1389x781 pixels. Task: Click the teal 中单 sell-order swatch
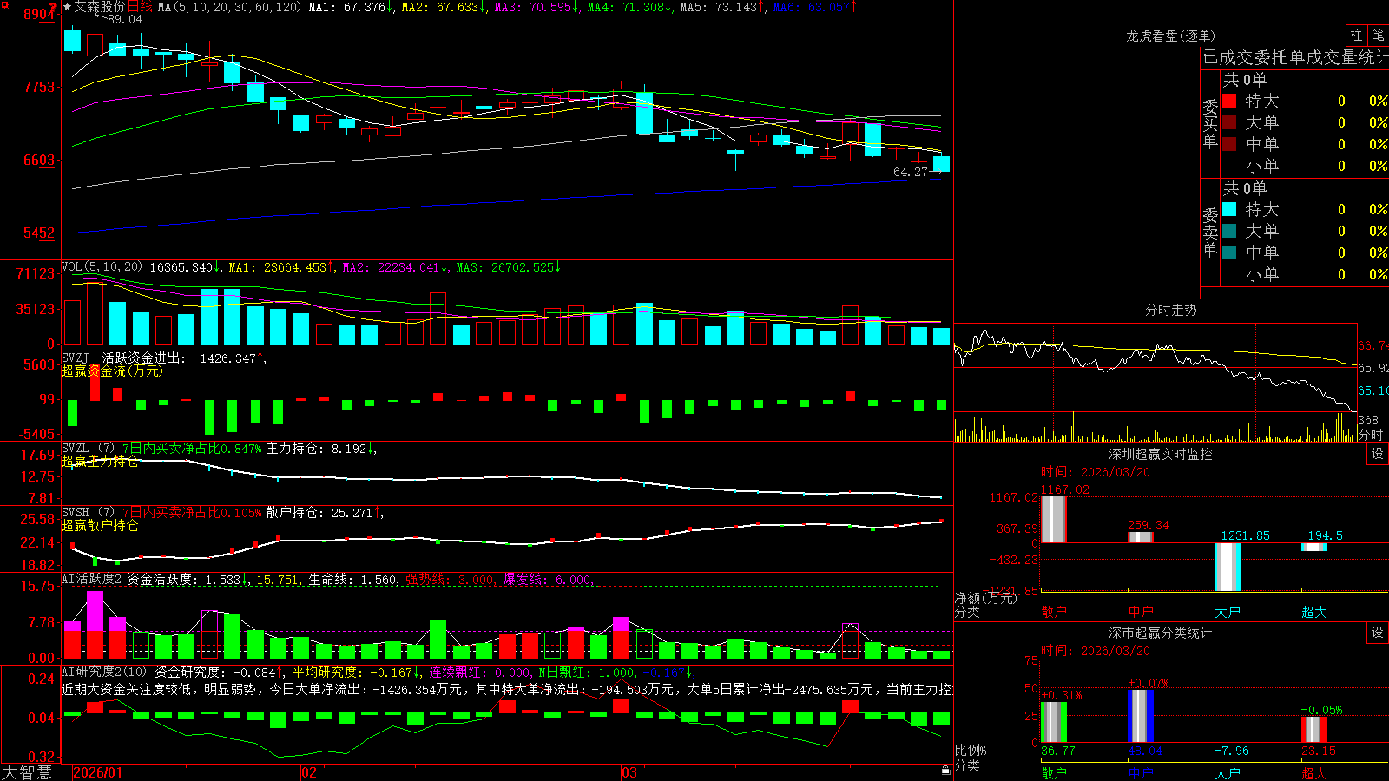point(1229,253)
